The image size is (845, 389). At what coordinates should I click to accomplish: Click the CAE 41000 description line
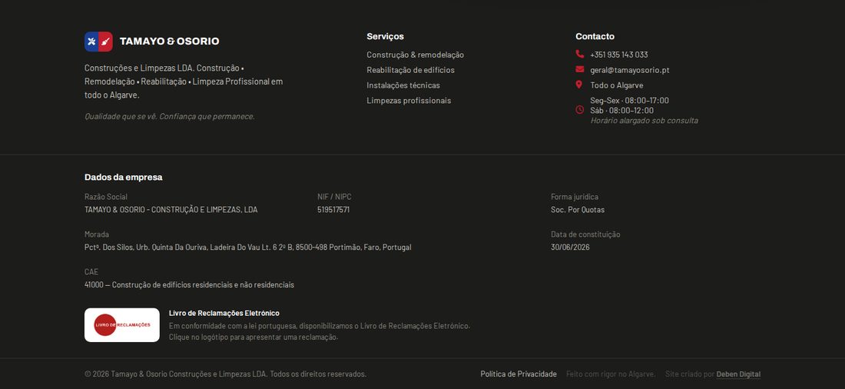point(189,285)
